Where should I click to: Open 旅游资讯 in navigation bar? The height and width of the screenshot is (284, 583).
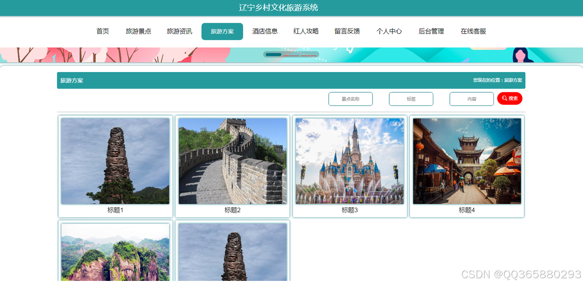click(x=180, y=31)
